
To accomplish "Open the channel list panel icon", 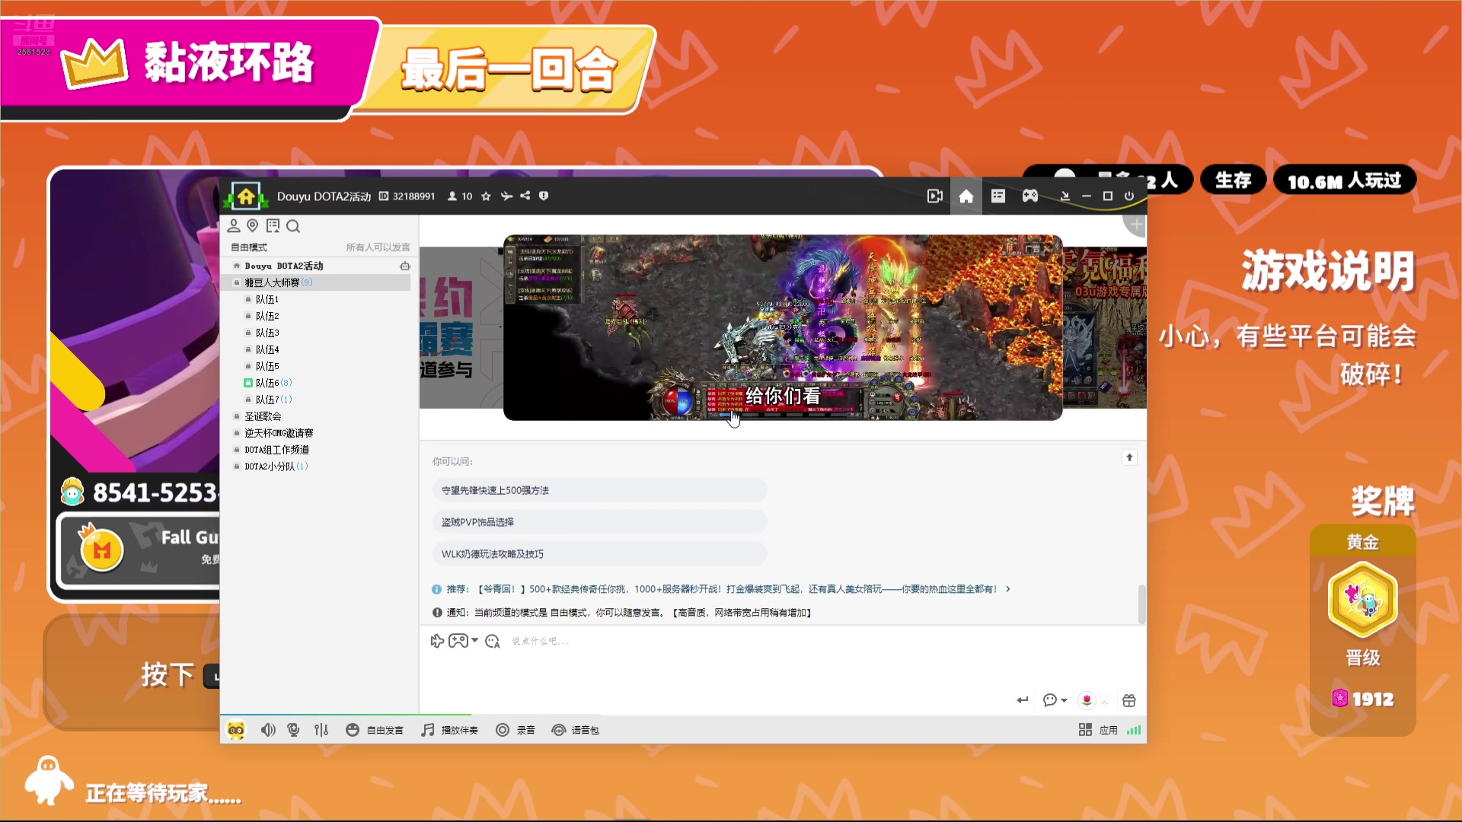I will (x=998, y=196).
